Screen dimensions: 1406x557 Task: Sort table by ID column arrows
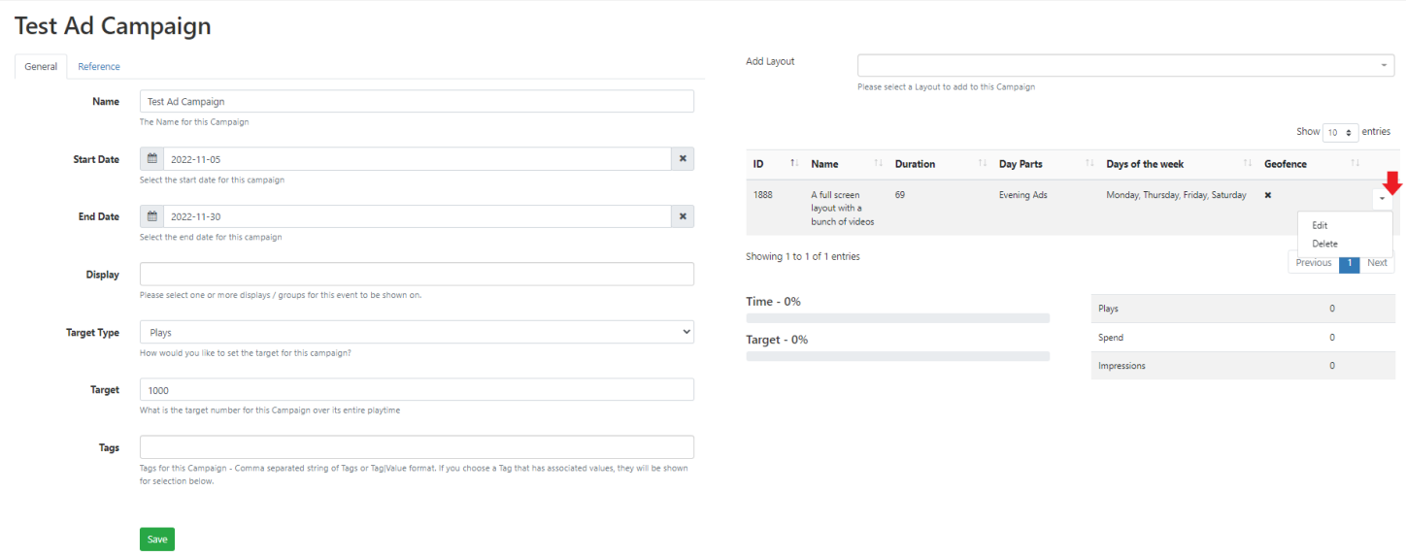pyautogui.click(x=793, y=164)
